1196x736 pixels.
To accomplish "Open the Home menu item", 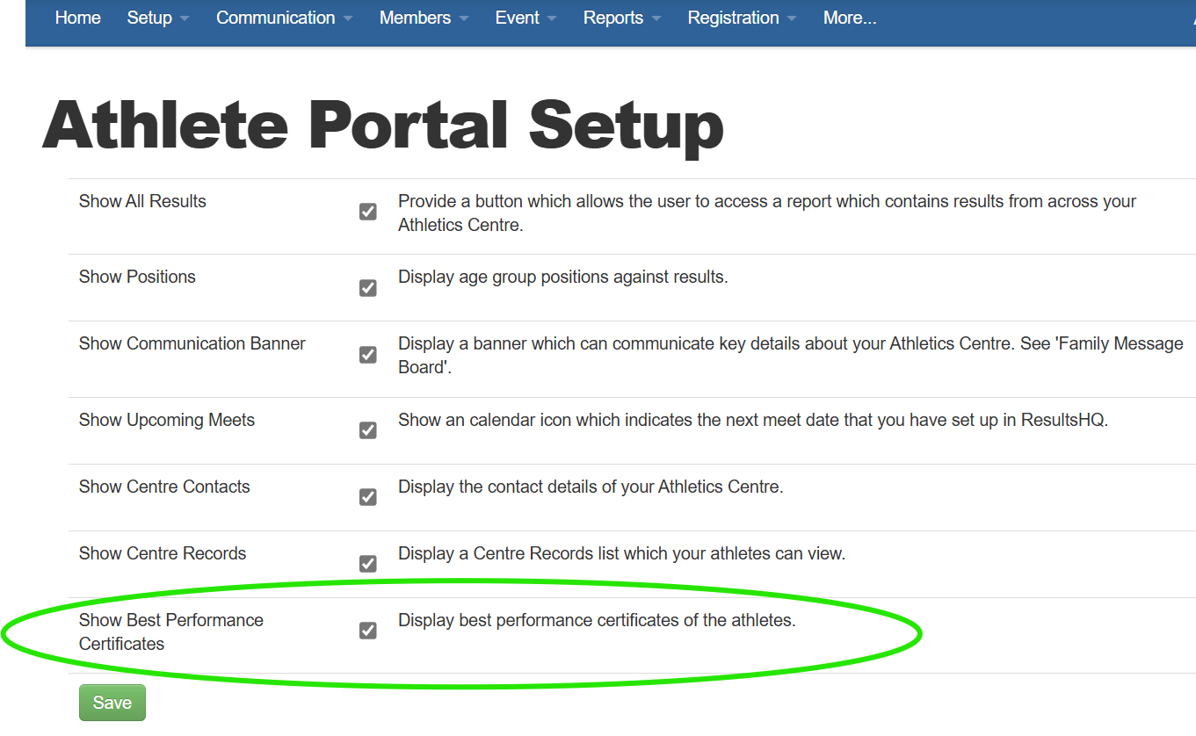I will coord(77,18).
